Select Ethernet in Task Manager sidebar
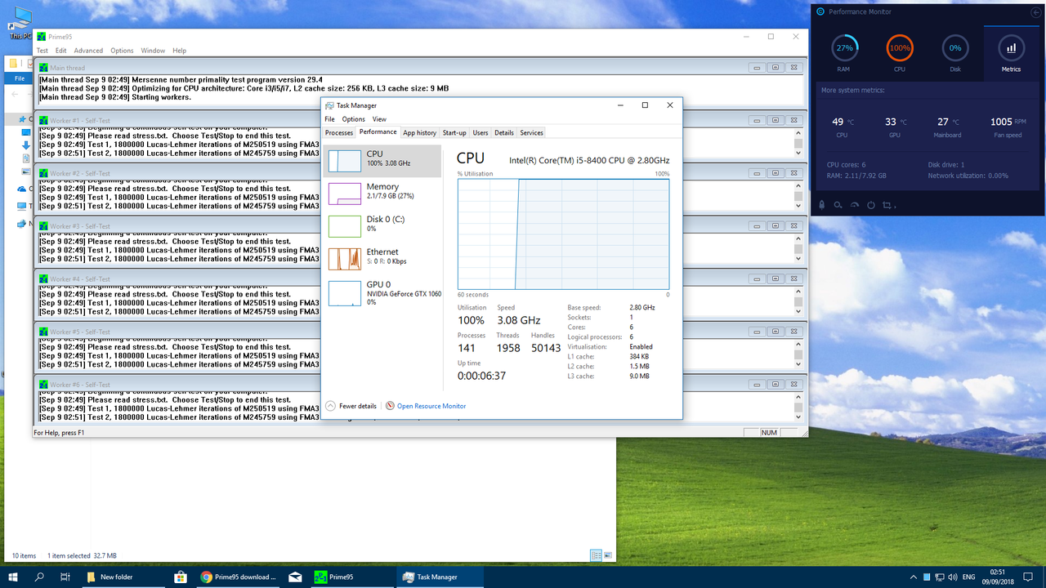This screenshot has height=588, width=1046. 382,258
